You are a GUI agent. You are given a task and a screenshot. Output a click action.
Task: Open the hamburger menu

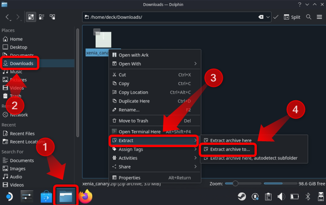319,17
